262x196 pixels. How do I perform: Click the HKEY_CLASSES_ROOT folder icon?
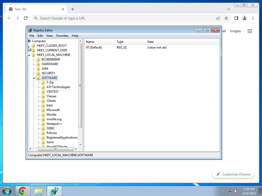34,46
